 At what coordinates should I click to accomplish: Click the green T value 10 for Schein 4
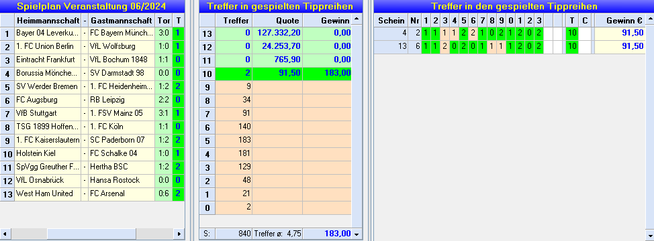(572, 33)
